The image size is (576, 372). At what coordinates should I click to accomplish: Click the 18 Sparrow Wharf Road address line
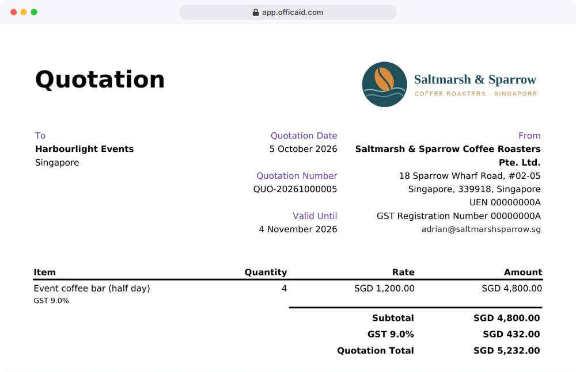[x=470, y=176]
